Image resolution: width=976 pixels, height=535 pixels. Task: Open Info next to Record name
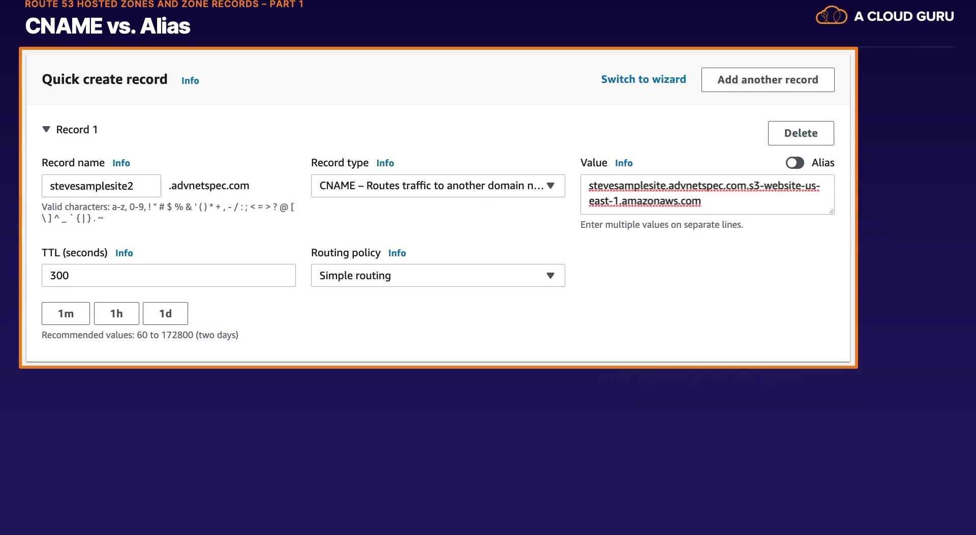click(121, 163)
